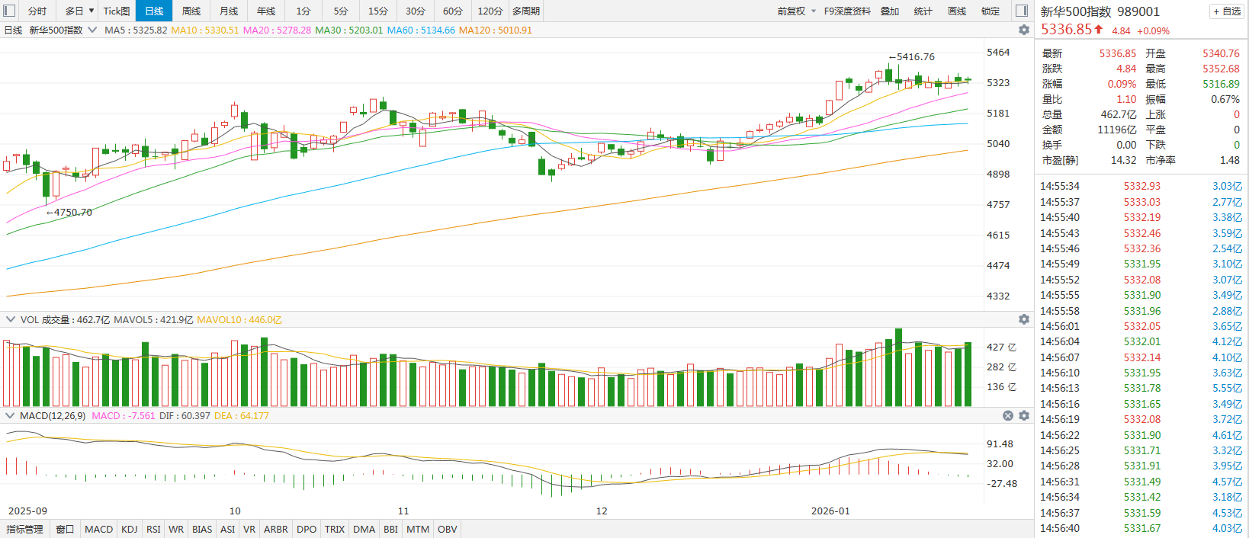Switch to the 周线 weekly tab
Screen dimensions: 1249x538
(191, 11)
